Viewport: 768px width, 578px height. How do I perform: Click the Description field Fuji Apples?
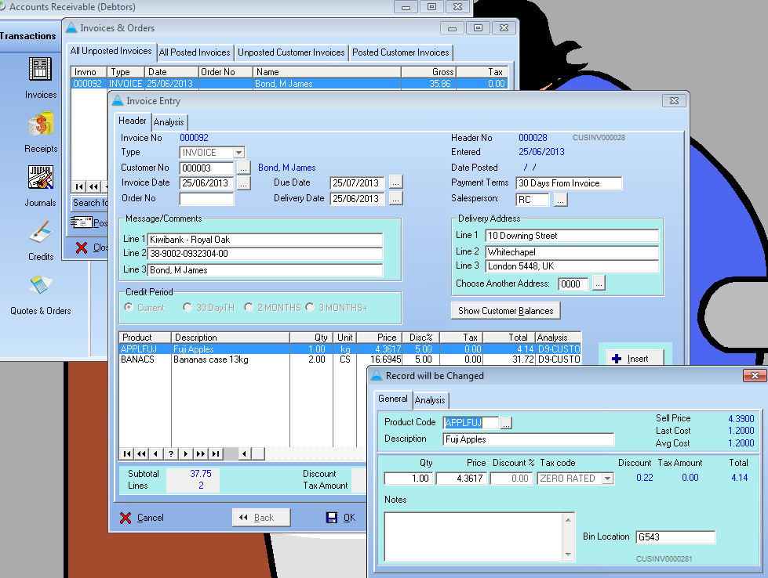pyautogui.click(x=528, y=439)
